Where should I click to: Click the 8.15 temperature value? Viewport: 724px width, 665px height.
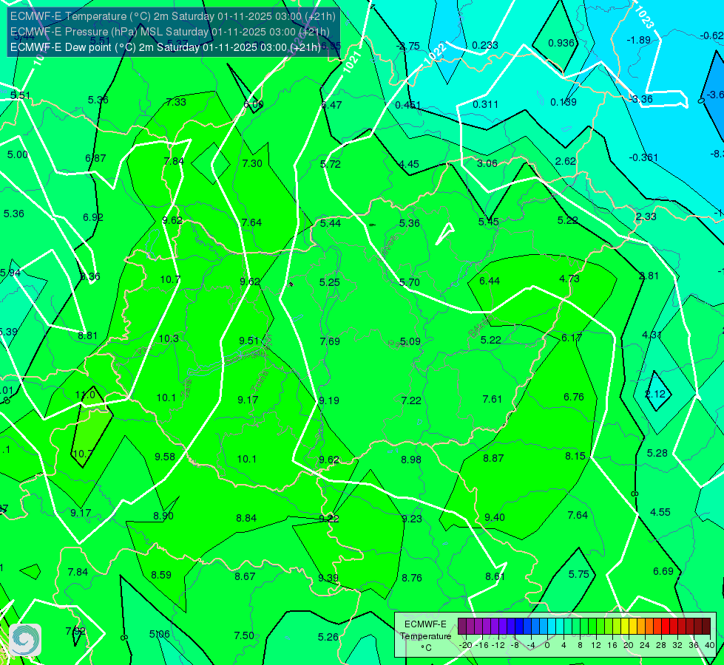point(575,456)
